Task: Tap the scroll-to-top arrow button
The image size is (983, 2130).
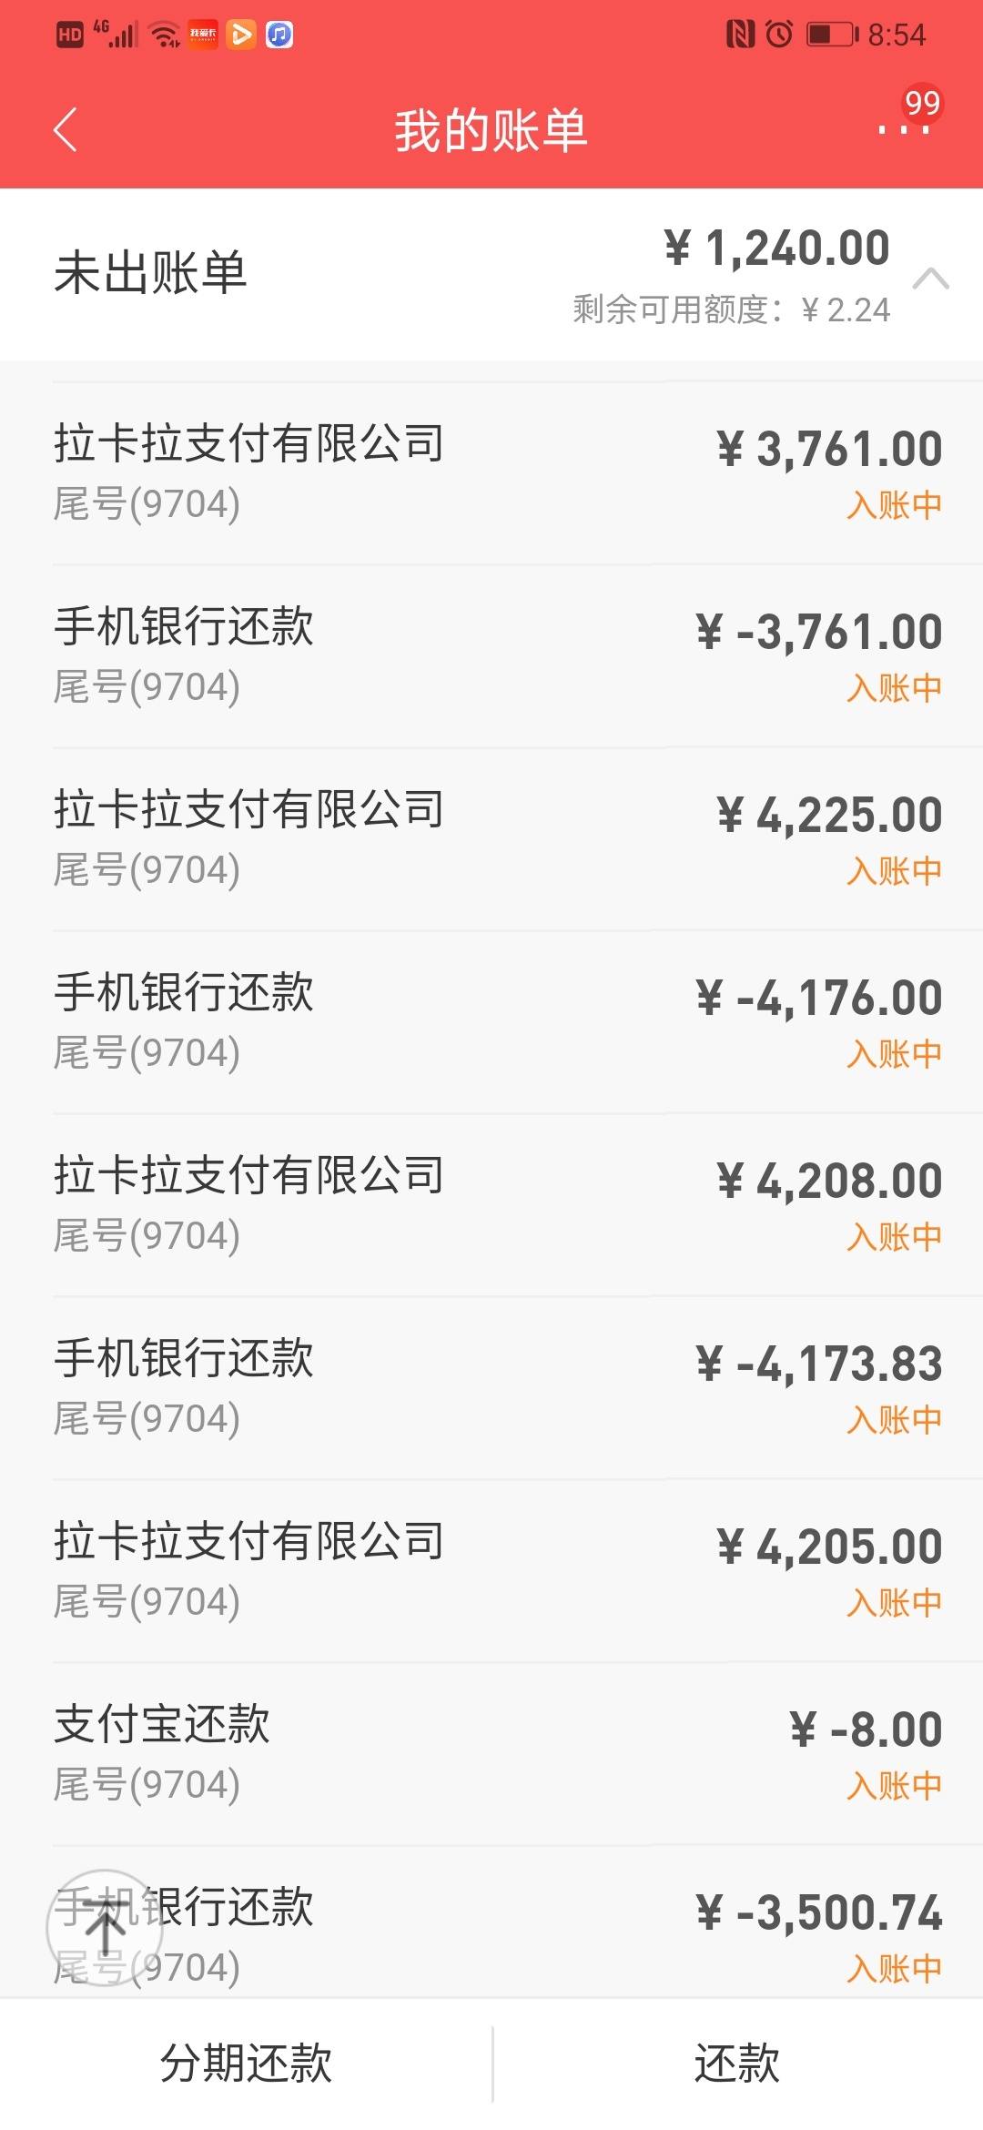Action: click(105, 1927)
